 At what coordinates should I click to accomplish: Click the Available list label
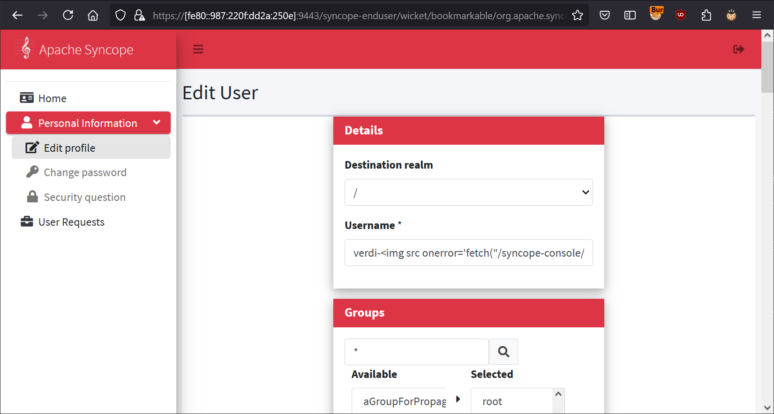(374, 374)
